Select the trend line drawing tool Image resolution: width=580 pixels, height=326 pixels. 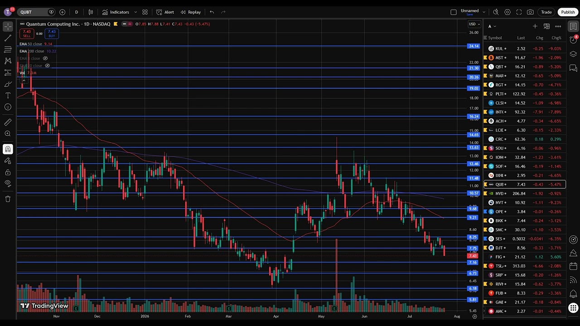pos(8,38)
